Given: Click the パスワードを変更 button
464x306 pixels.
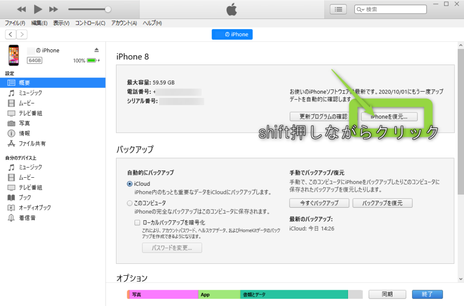Looking at the screenshot, I should pos(172,248).
